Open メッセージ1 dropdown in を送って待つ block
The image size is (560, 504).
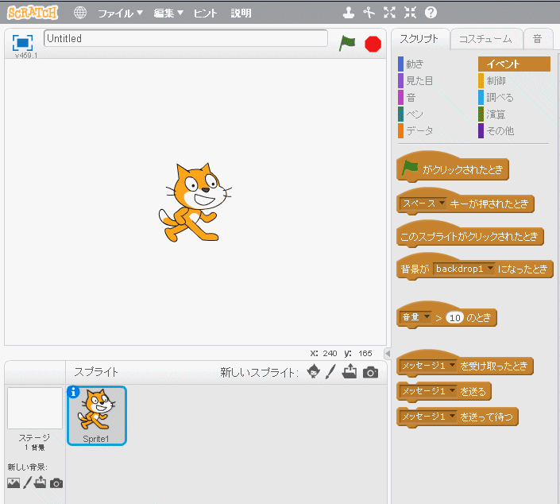coord(428,417)
